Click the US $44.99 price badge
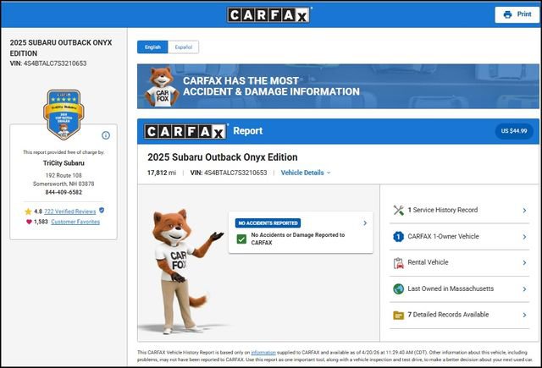The width and height of the screenshot is (542, 368). pyautogui.click(x=512, y=131)
